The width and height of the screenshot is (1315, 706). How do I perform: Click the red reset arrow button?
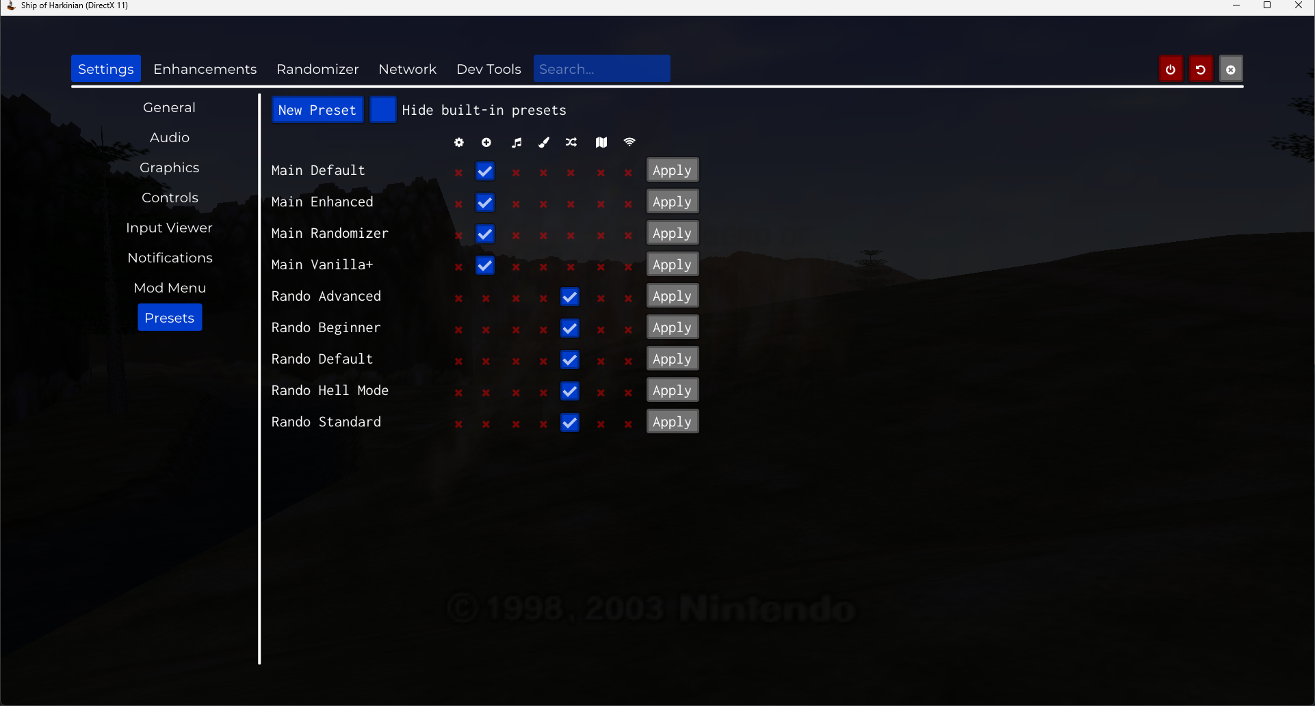(x=1201, y=69)
